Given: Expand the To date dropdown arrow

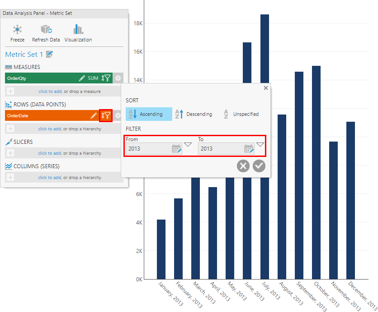Looking at the screenshot, I should (x=260, y=144).
